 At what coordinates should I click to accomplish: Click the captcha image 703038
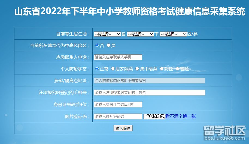coord(154,116)
